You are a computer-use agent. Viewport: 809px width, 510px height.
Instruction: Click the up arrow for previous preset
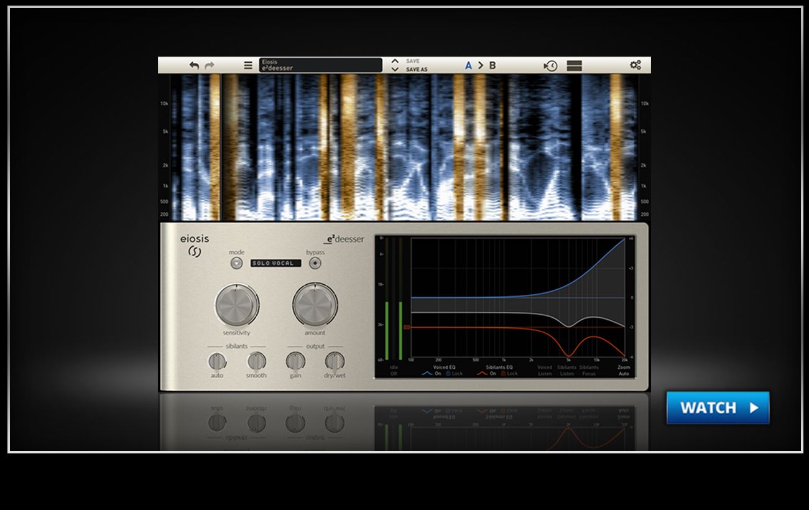[395, 60]
